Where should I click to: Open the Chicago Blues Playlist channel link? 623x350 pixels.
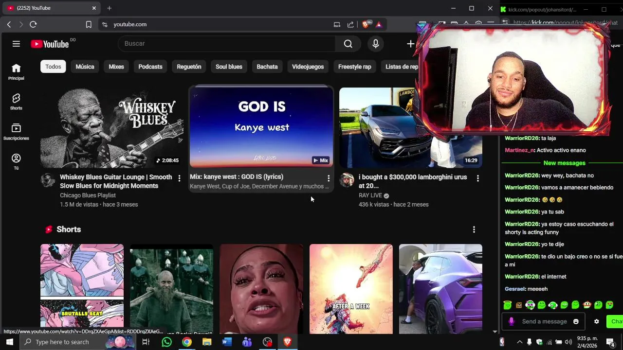88,195
